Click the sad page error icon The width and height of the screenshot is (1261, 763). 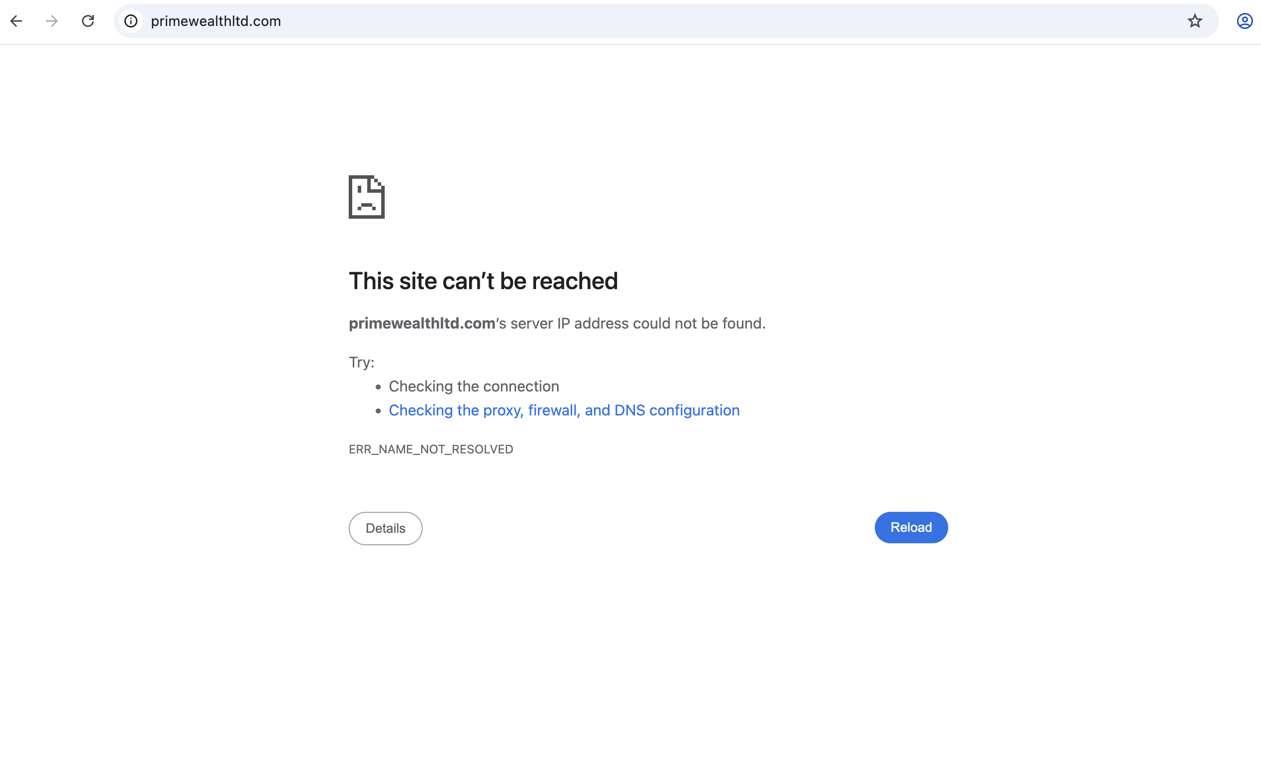coord(366,197)
